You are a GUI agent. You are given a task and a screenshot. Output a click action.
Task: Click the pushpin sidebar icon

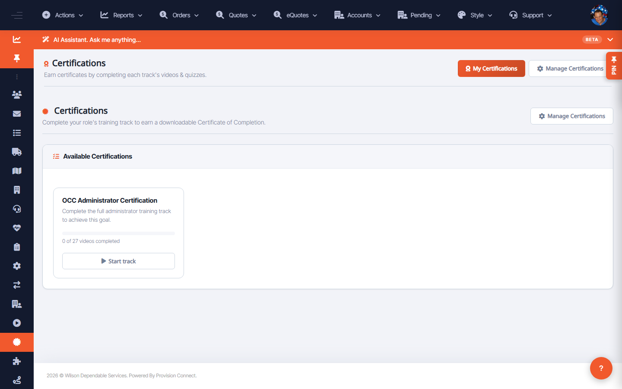point(17,58)
